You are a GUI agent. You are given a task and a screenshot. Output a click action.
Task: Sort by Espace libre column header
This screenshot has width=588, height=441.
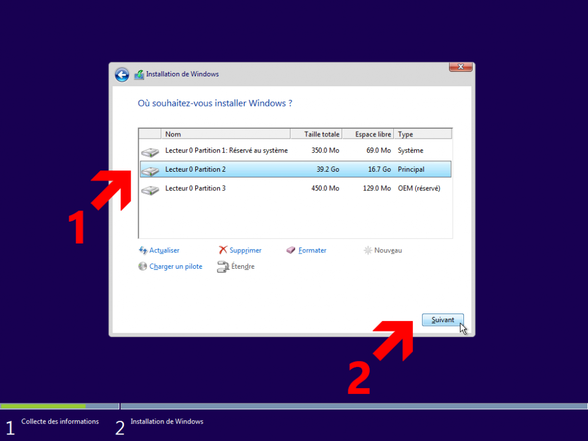pyautogui.click(x=368, y=134)
